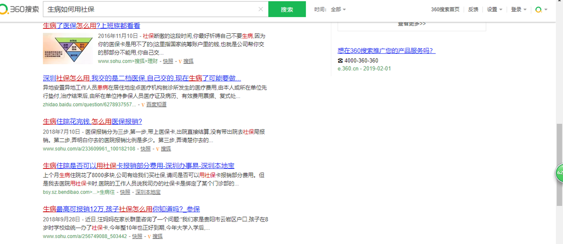Click phone number 4000-360-360 text
Screen dimensions: 563x244
361,61
